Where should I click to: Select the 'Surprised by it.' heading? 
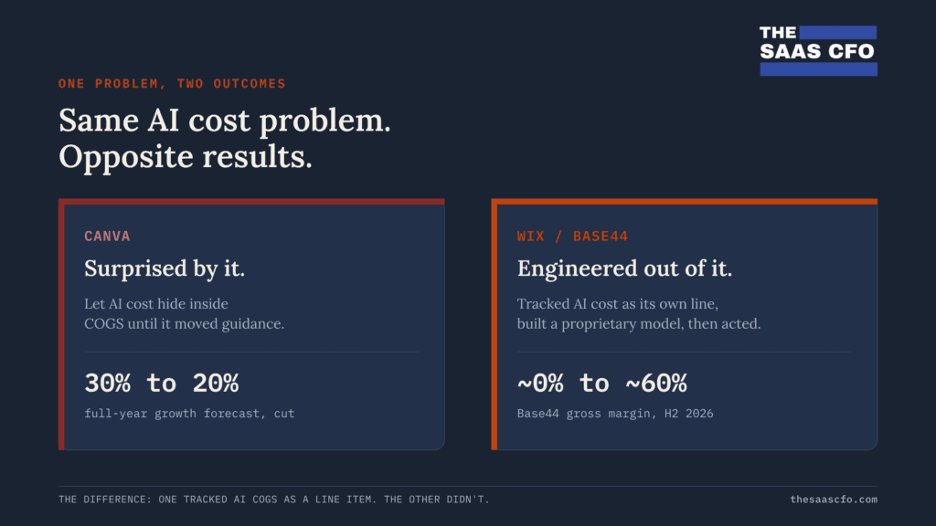[165, 268]
